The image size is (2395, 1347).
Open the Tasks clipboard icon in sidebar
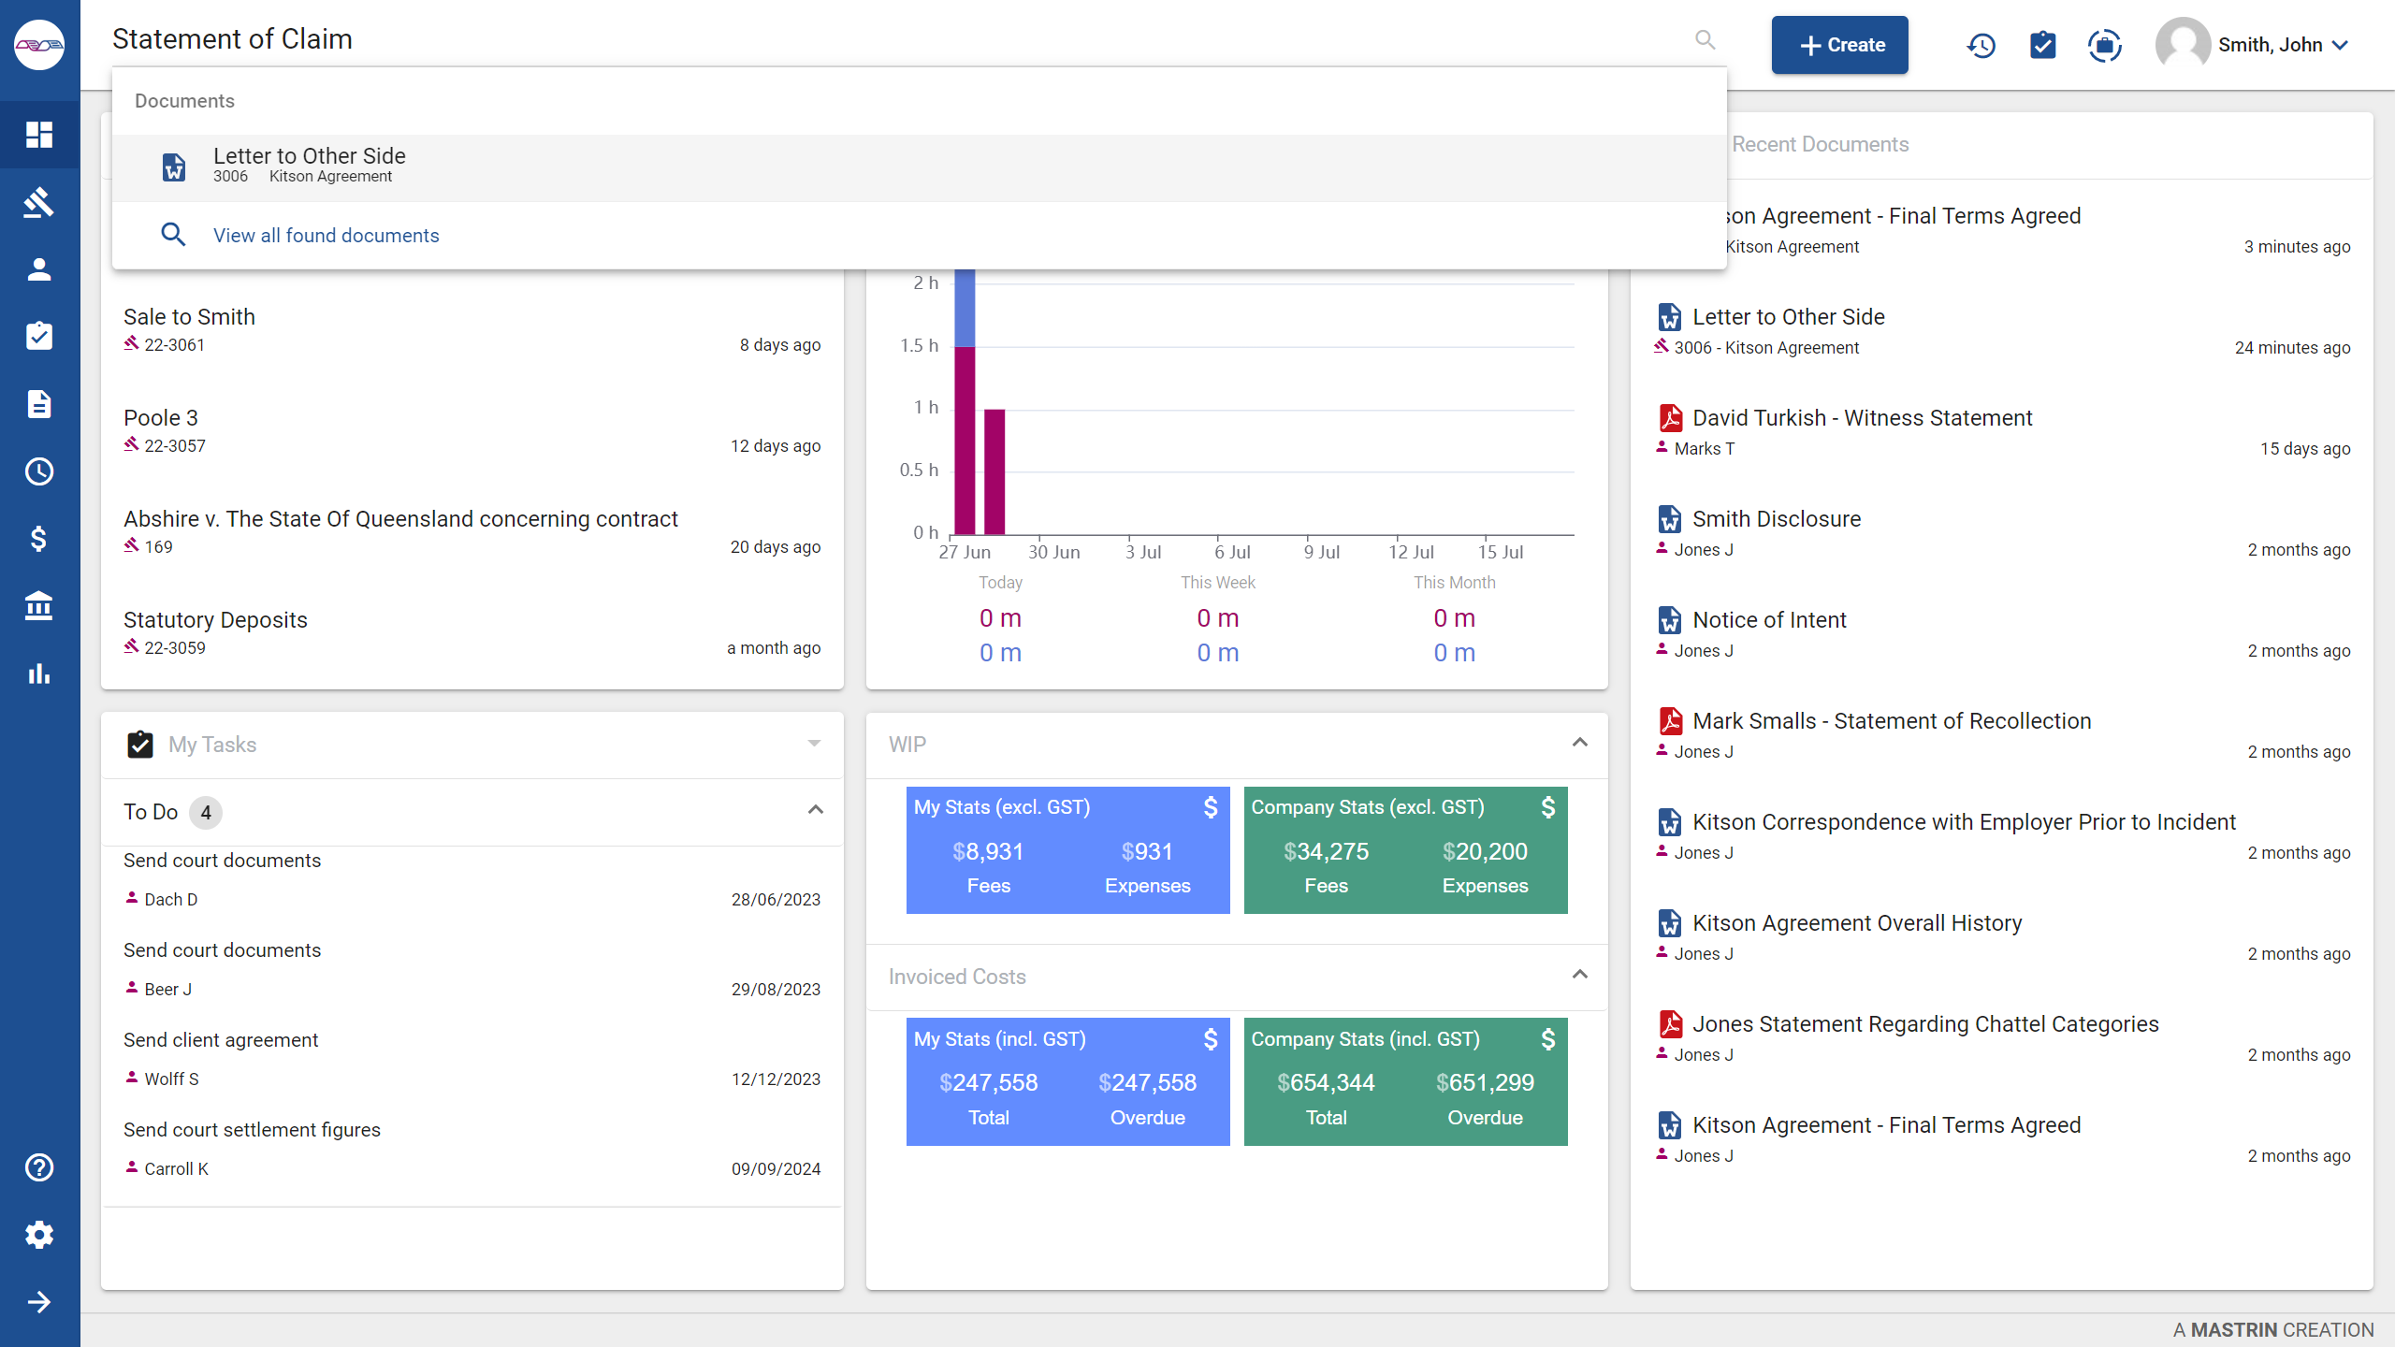coord(38,337)
